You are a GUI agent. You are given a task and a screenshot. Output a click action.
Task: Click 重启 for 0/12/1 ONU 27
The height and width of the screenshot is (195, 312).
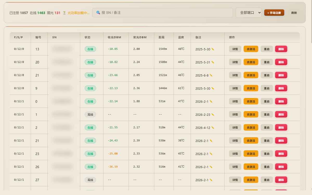coord(267,180)
